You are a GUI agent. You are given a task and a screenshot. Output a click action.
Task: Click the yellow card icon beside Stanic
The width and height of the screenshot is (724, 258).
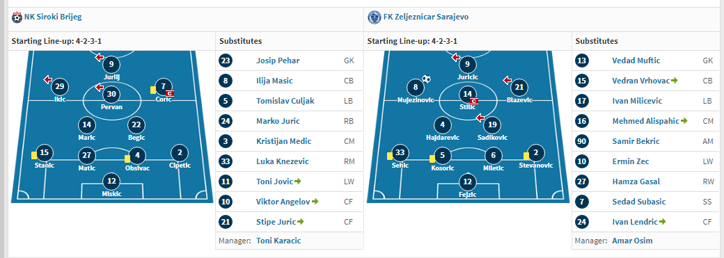click(x=34, y=155)
